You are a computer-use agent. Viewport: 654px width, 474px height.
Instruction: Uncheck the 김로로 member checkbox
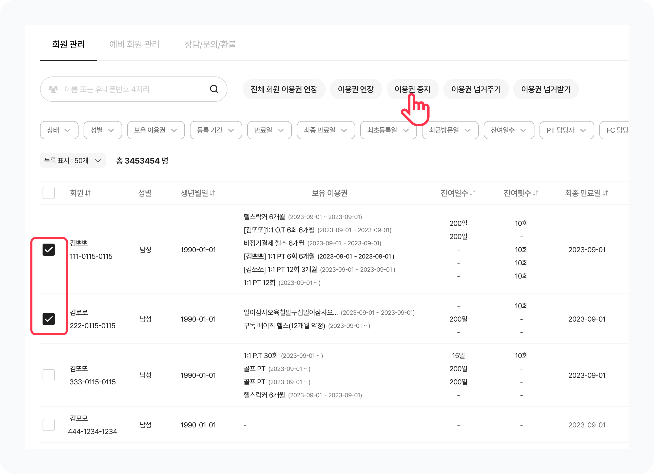point(48,319)
